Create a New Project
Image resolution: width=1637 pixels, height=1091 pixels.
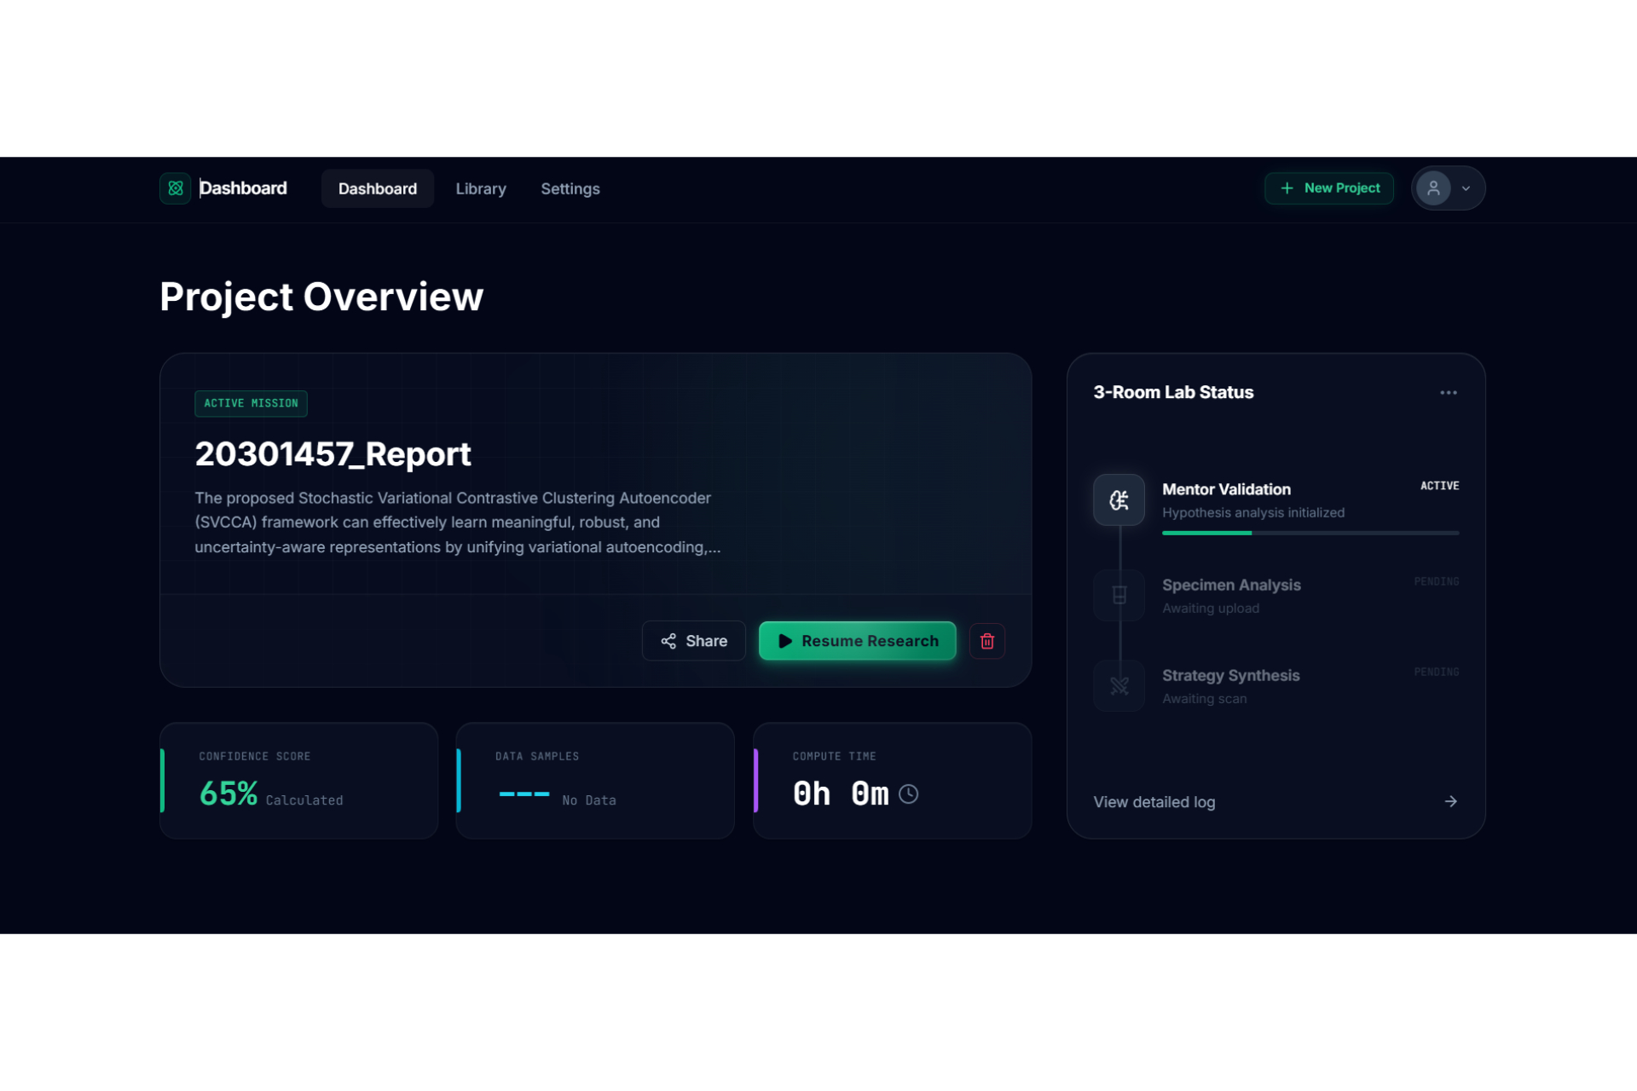[1328, 188]
